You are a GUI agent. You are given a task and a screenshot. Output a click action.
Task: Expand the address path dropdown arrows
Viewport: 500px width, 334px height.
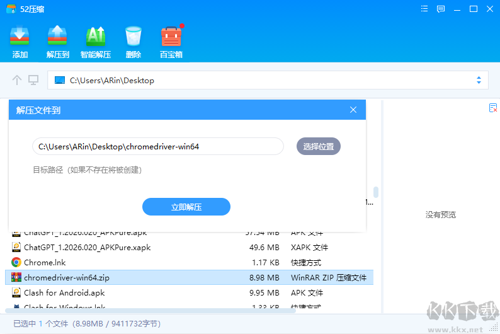click(x=479, y=80)
